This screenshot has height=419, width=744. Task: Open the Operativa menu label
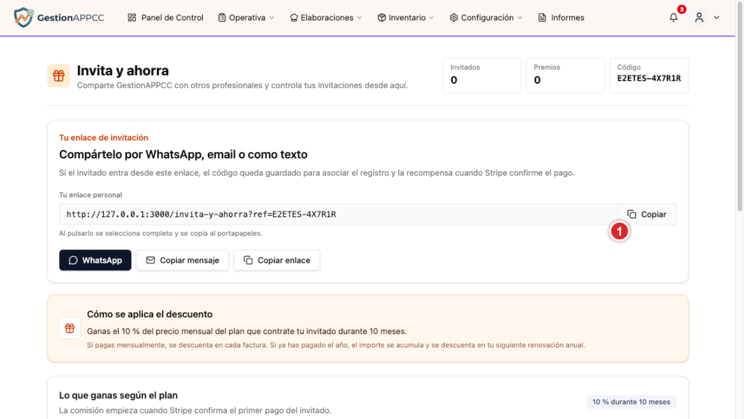[x=247, y=17]
